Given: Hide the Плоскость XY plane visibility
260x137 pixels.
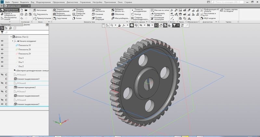Looking at the screenshot, I should 2,45.
